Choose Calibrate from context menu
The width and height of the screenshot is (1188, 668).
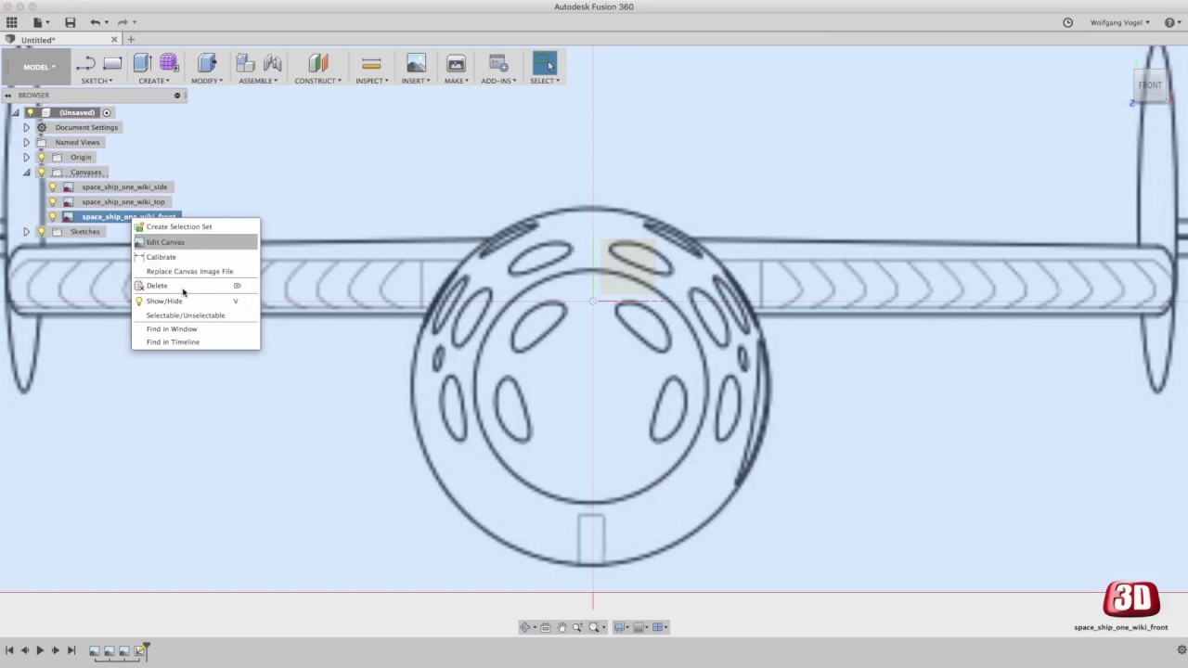click(196, 257)
